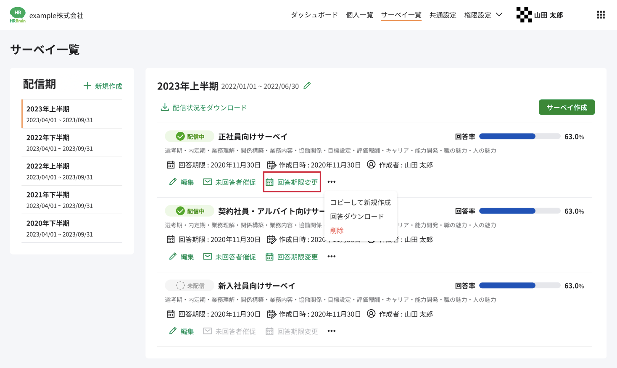This screenshot has height=368, width=617.
Task: Click the pencil icon beside the 2023年上半期 dates
Action: point(307,85)
